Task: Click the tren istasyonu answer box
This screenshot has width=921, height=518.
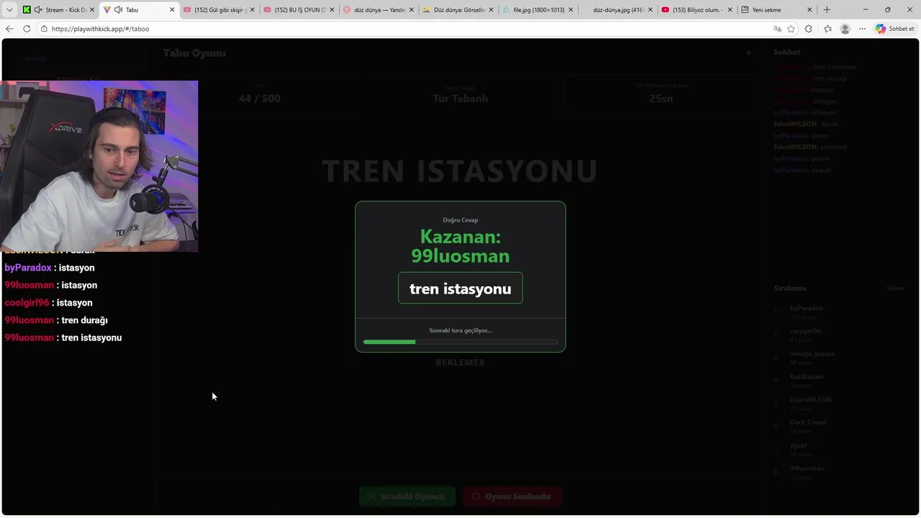Action: point(460,288)
